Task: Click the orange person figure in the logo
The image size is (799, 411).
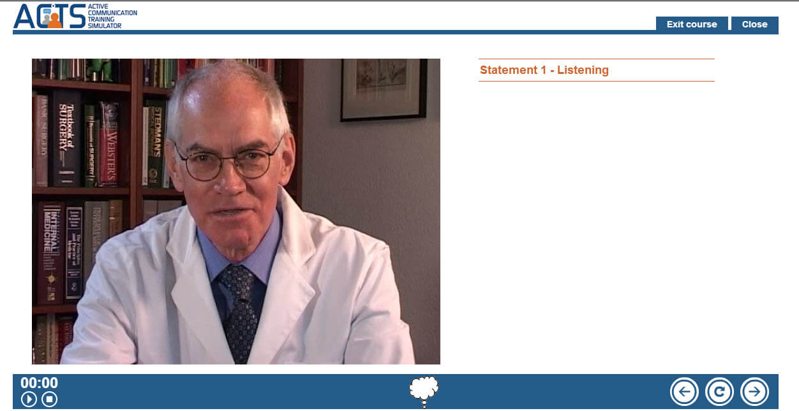Action: coord(54,20)
